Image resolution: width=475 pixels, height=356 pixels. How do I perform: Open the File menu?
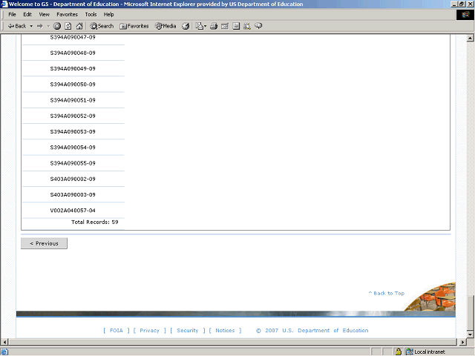pyautogui.click(x=12, y=14)
